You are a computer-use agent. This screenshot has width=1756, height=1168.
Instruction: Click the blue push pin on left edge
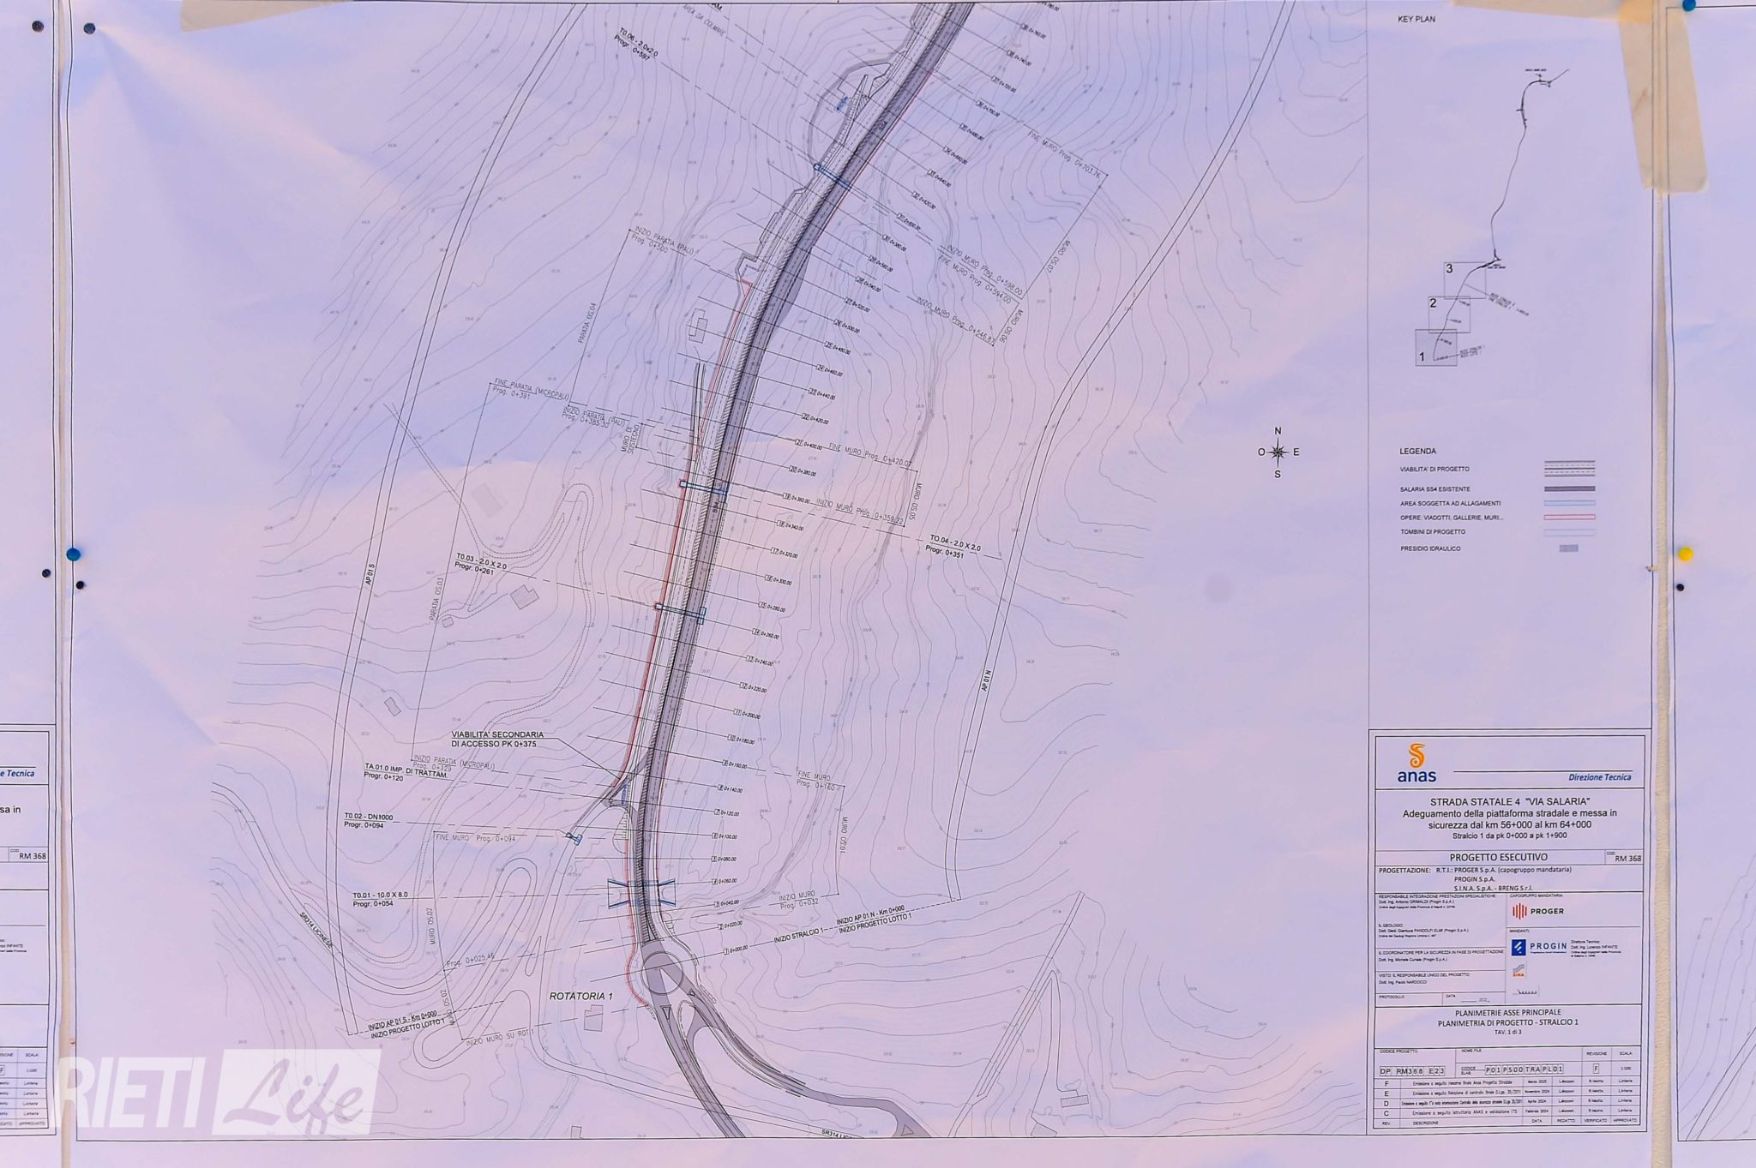(x=74, y=553)
